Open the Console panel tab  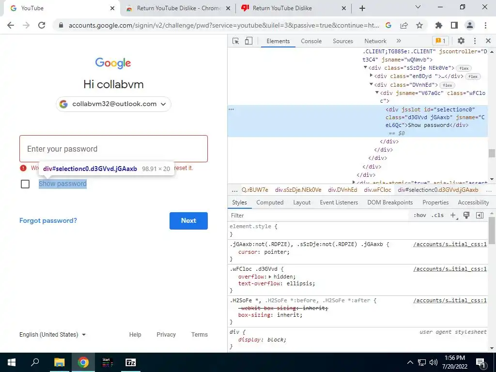pos(311,41)
